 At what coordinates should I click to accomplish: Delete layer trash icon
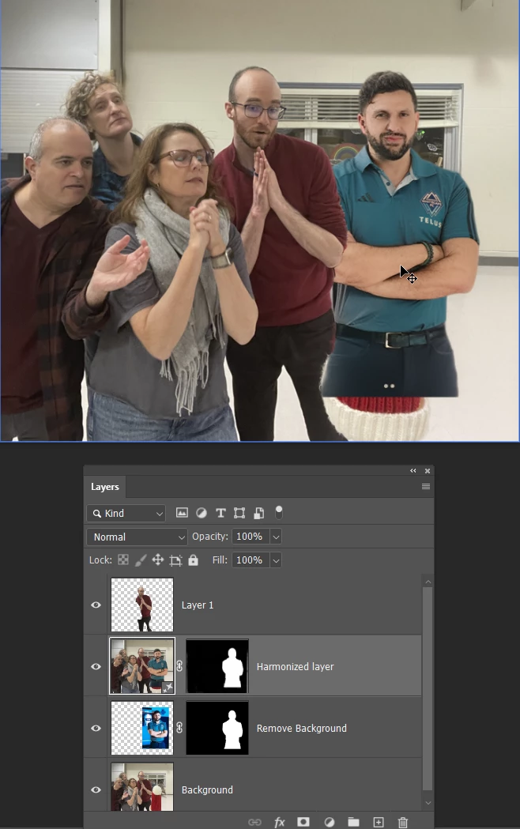(403, 822)
